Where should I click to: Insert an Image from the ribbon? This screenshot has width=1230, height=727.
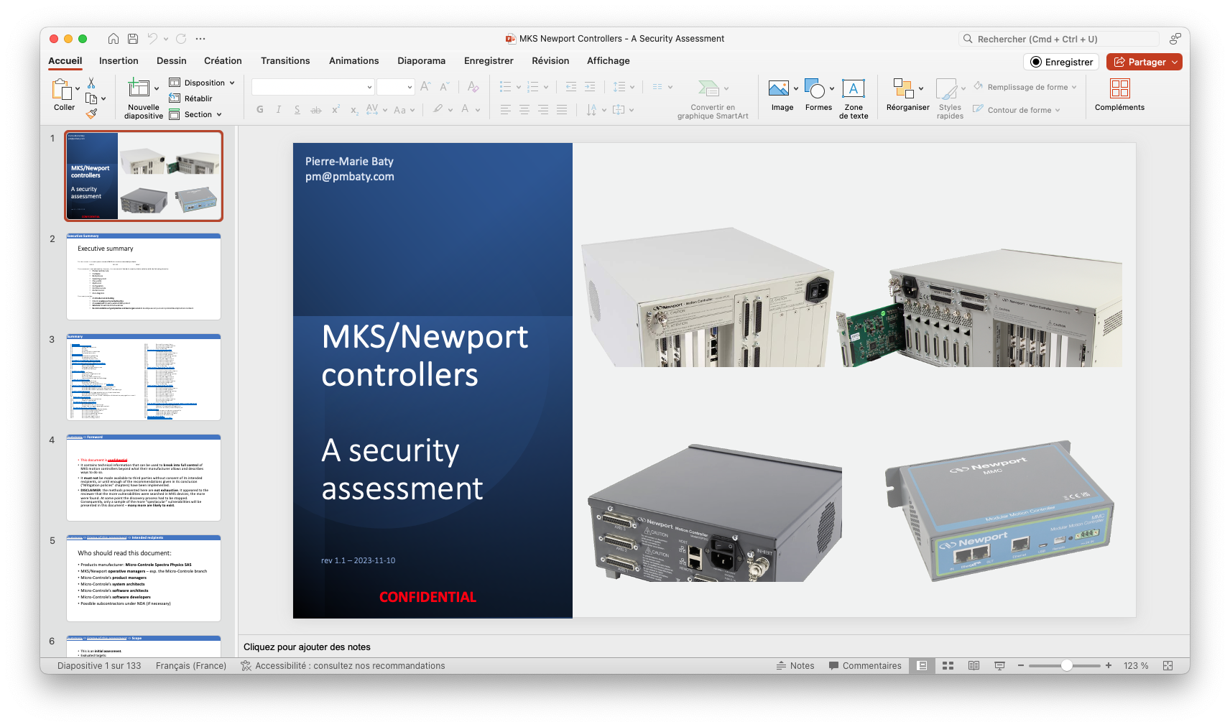pos(778,89)
